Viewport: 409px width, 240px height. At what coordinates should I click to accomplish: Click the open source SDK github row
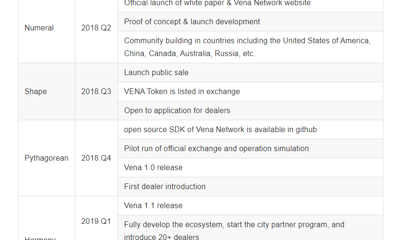221,130
